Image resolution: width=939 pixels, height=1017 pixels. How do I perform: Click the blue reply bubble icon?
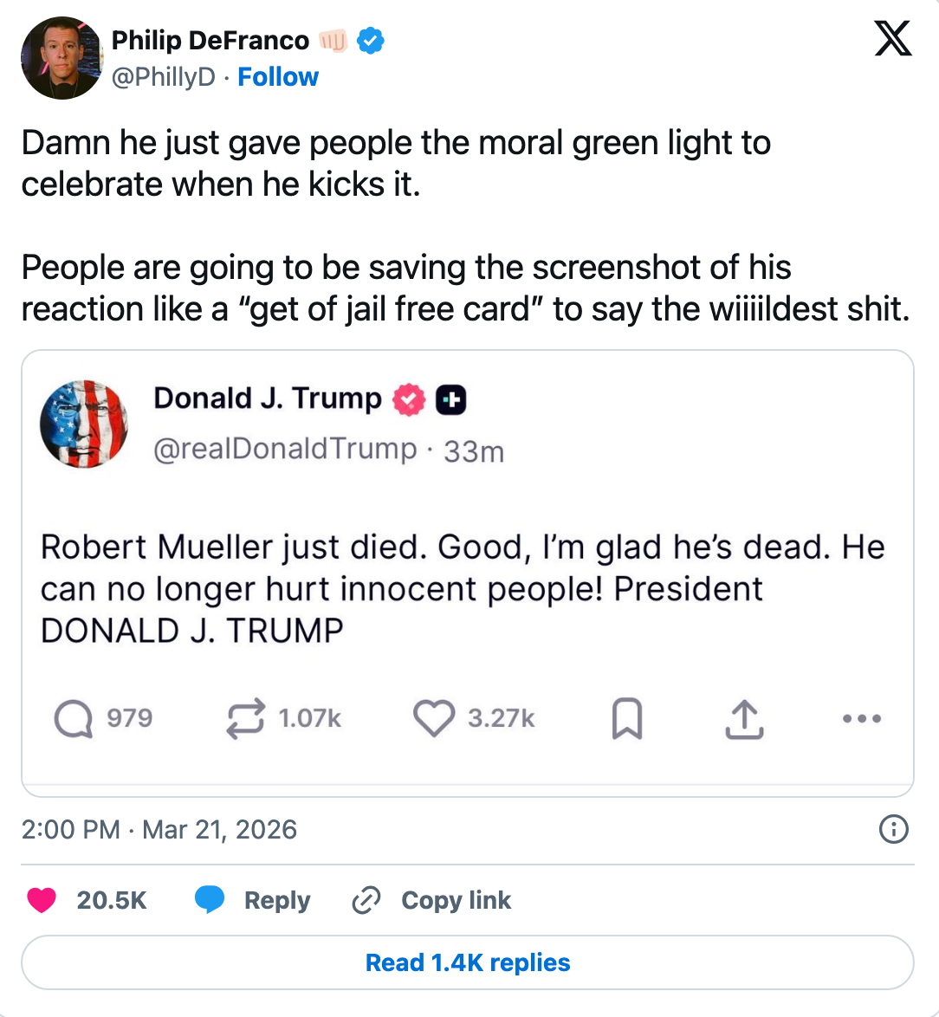[210, 900]
